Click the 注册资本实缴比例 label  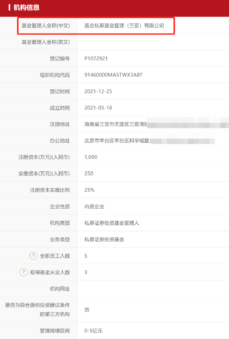(x=50, y=190)
